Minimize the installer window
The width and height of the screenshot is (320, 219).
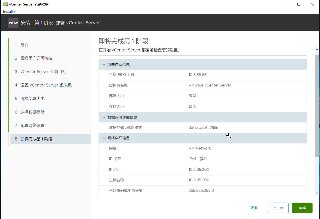(x=286, y=4)
